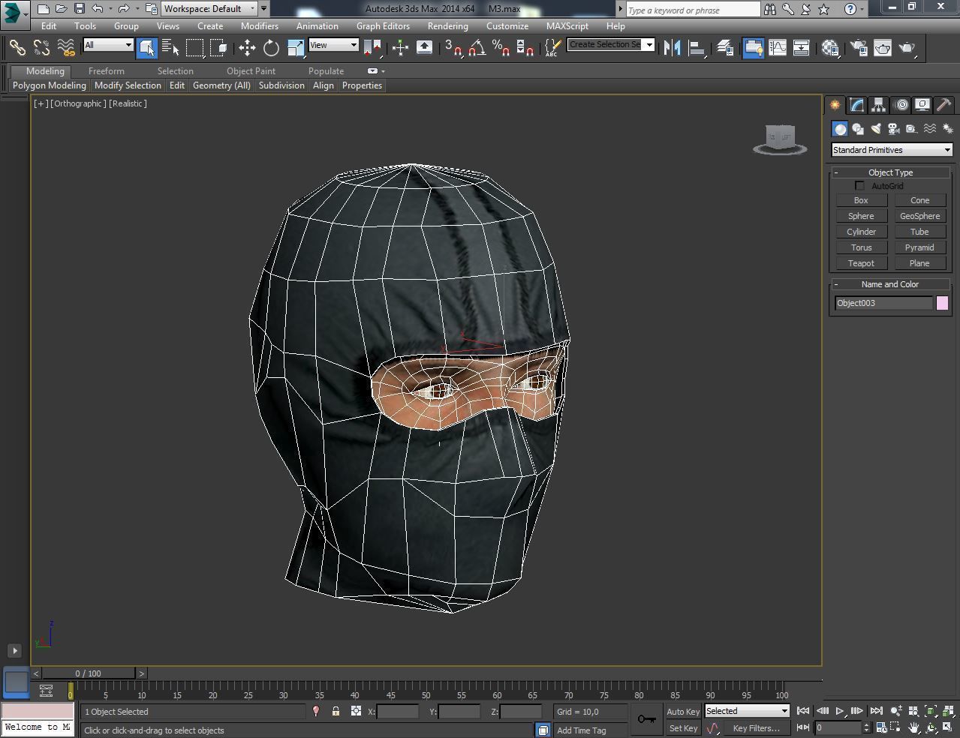
Task: Open the Curve Editor
Action: (778, 48)
